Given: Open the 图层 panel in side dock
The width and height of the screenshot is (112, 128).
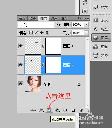Looking at the screenshot, I should click(x=101, y=38).
